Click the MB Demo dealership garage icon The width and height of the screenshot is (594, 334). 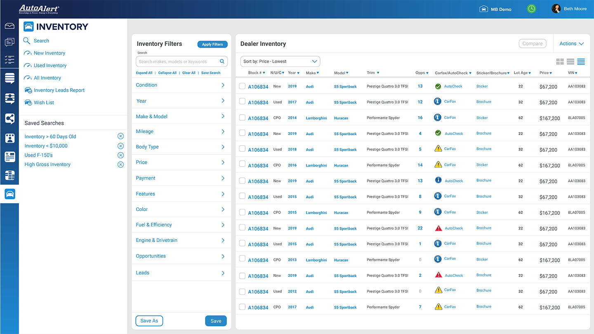[483, 9]
